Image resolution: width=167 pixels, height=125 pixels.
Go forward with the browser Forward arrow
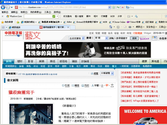point(8,7)
